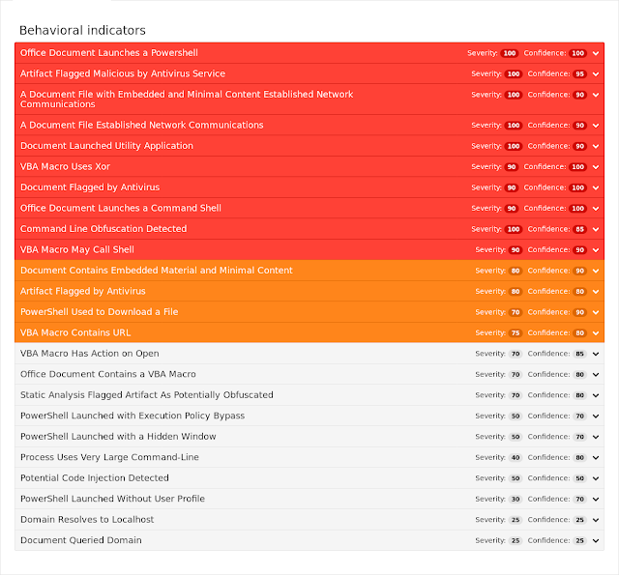Select VBA Macro Has Action on Open
The height and width of the screenshot is (575, 619).
coord(309,354)
